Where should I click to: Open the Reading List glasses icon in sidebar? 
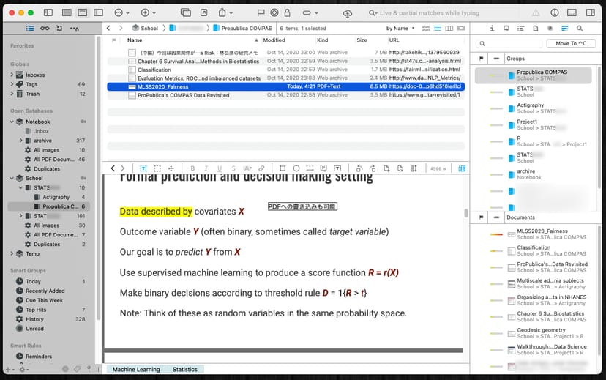(x=45, y=28)
